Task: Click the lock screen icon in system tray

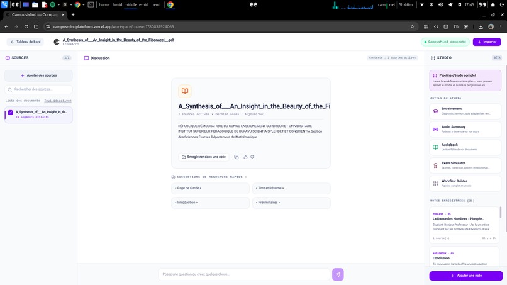Action: tap(493, 4)
